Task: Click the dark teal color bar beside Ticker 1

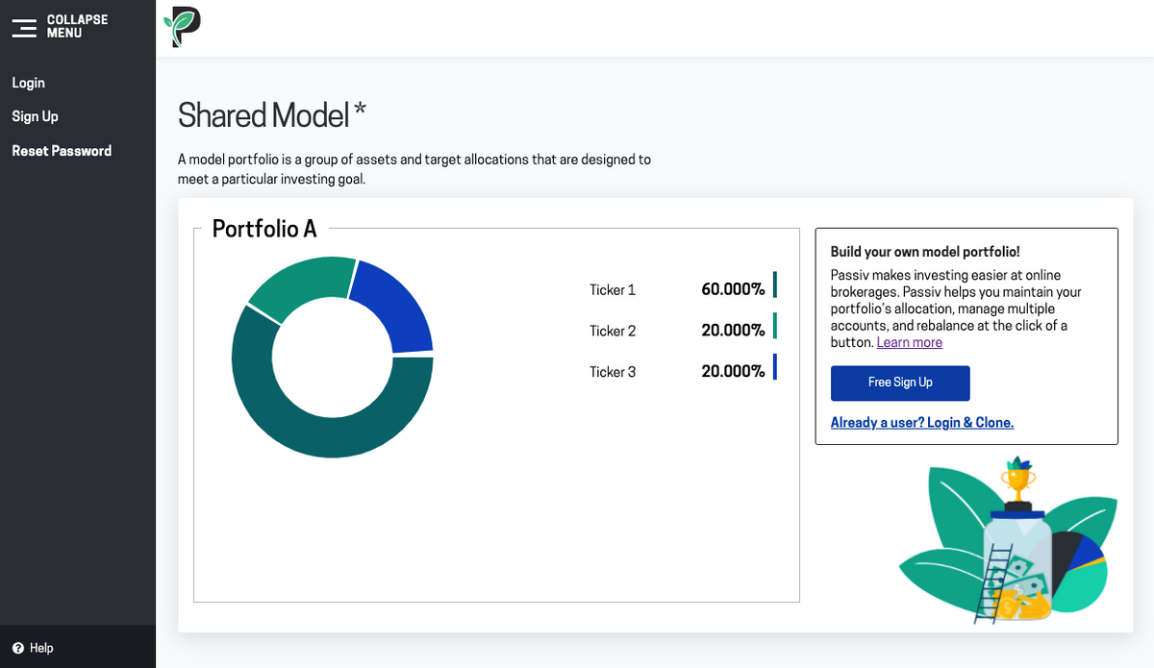Action: (774, 285)
